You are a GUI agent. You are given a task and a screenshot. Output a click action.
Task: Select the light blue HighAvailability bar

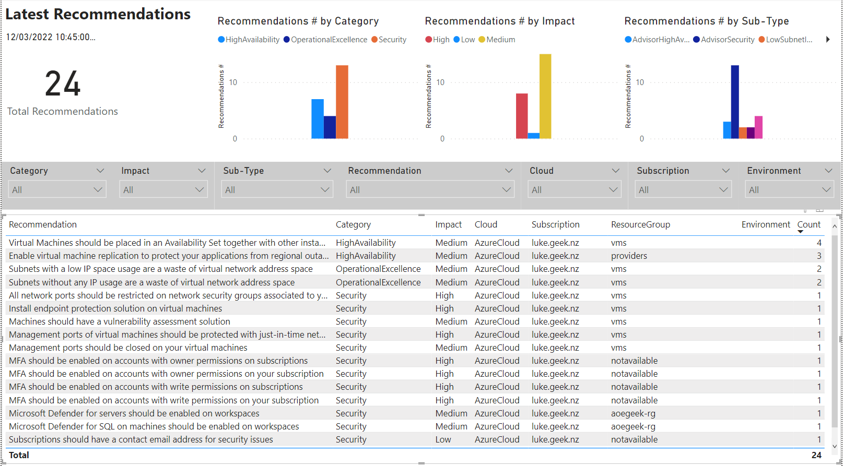318,119
